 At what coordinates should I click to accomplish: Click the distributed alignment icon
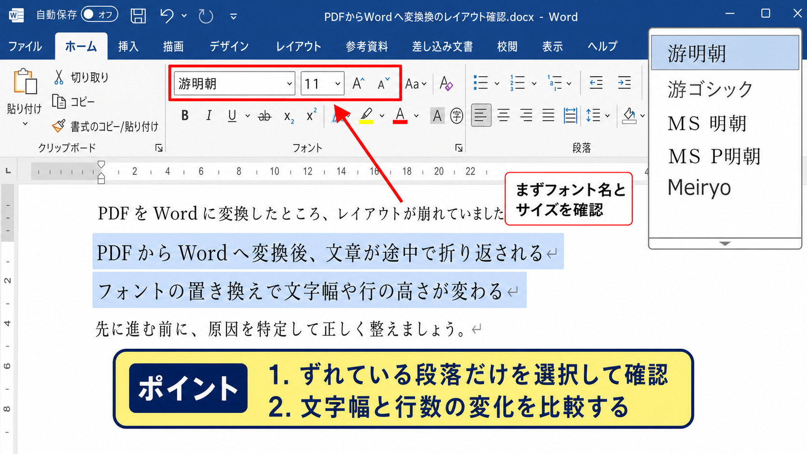click(x=570, y=115)
